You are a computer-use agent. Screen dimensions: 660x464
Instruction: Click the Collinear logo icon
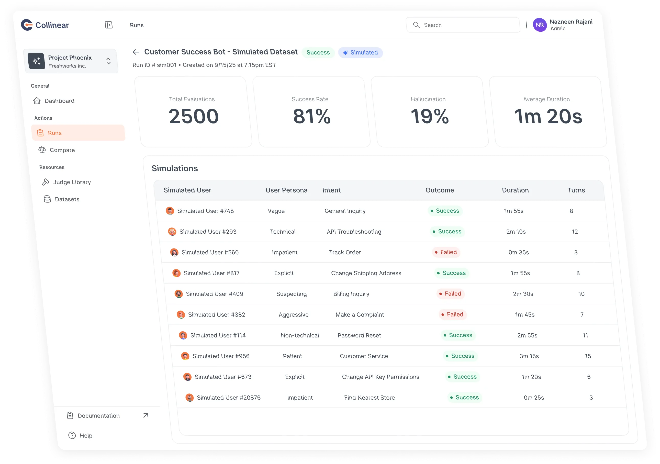27,25
